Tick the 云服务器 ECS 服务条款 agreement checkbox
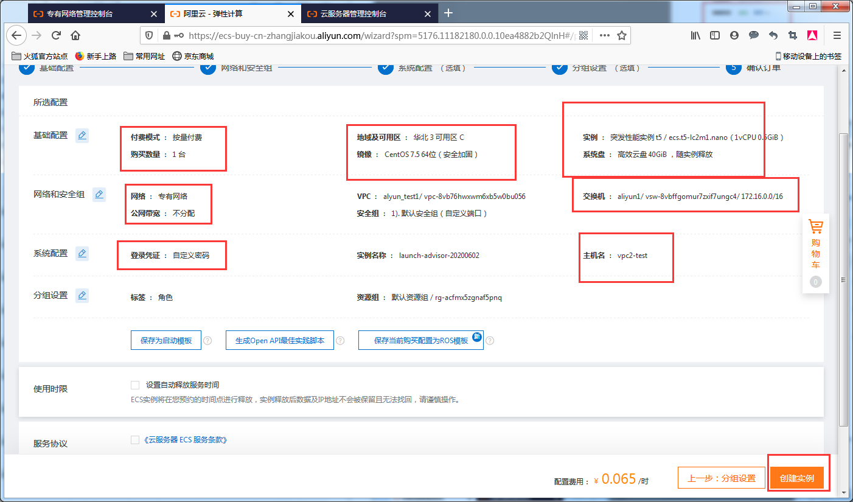 135,440
